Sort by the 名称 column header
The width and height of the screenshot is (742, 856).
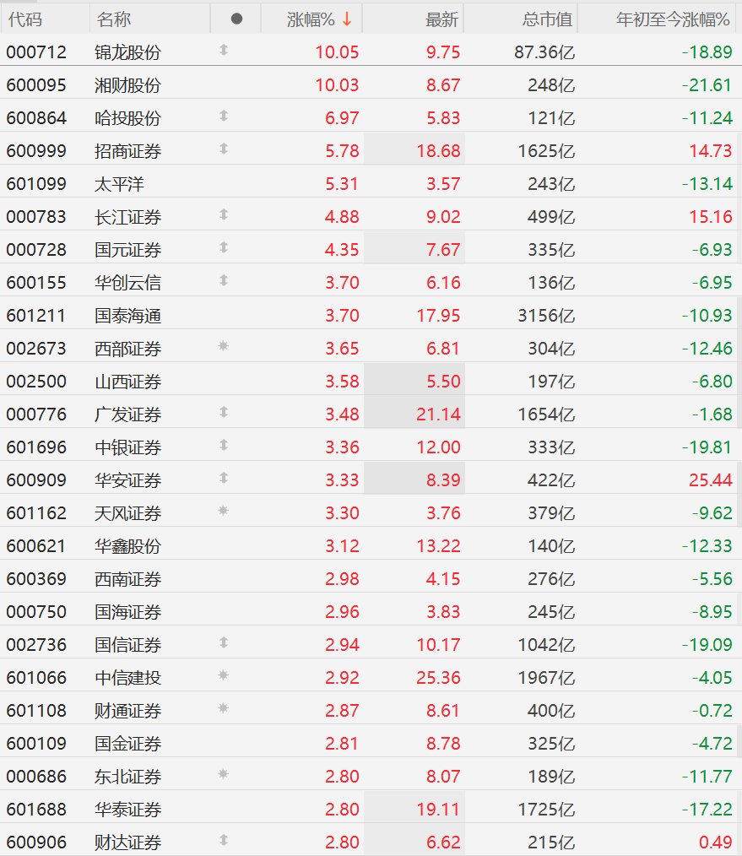tap(114, 19)
